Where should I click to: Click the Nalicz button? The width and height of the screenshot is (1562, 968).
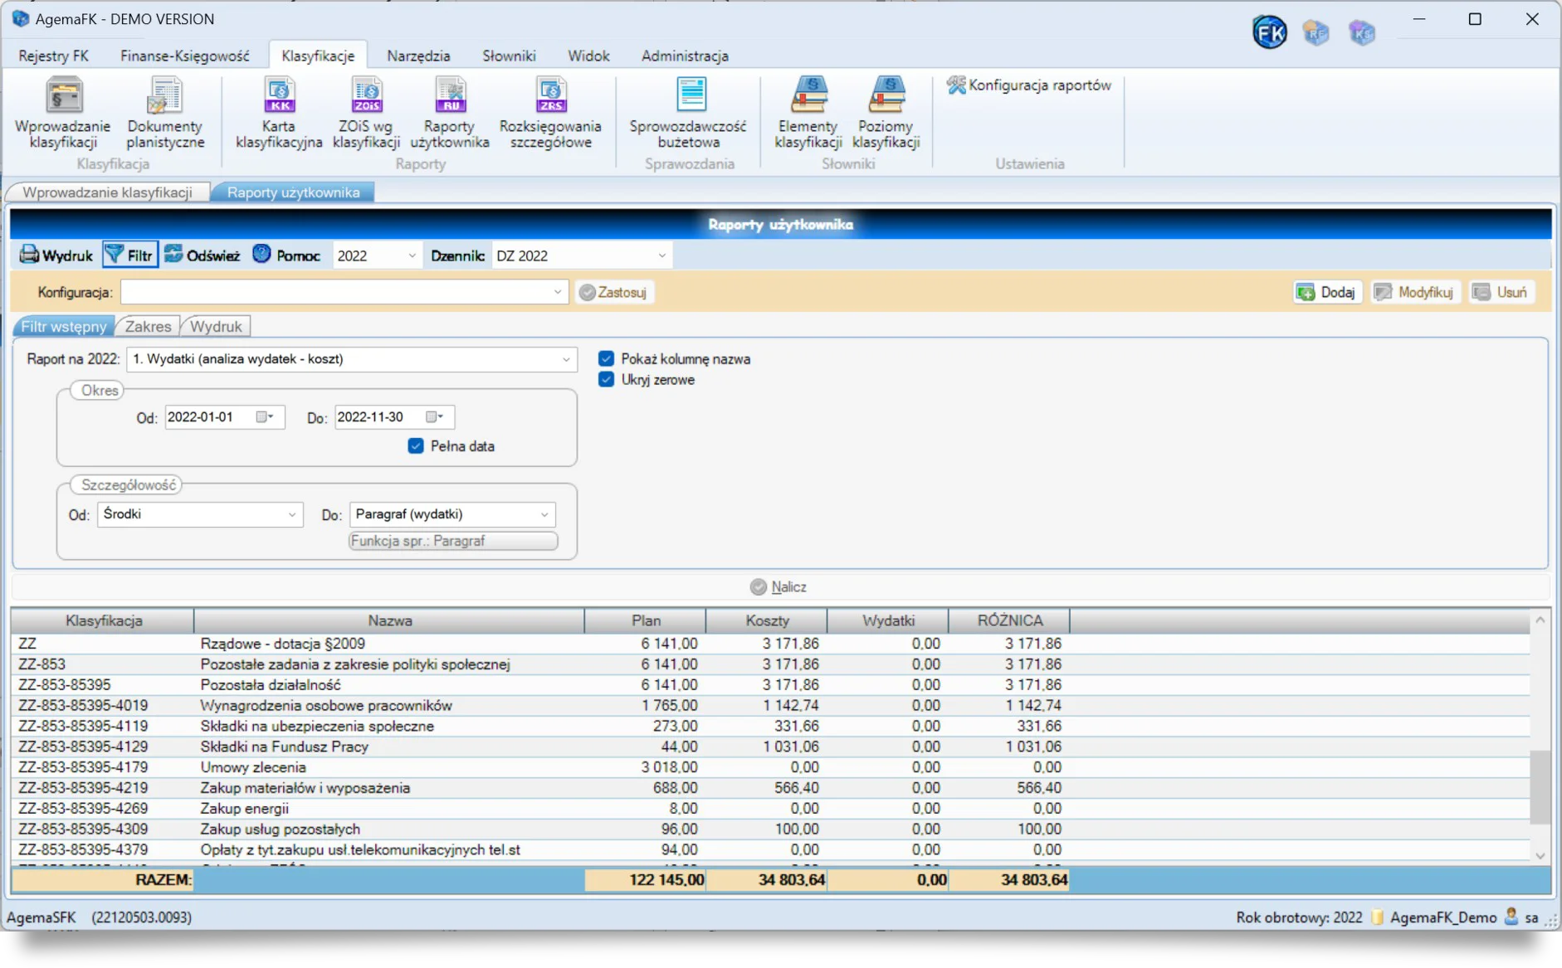point(779,587)
